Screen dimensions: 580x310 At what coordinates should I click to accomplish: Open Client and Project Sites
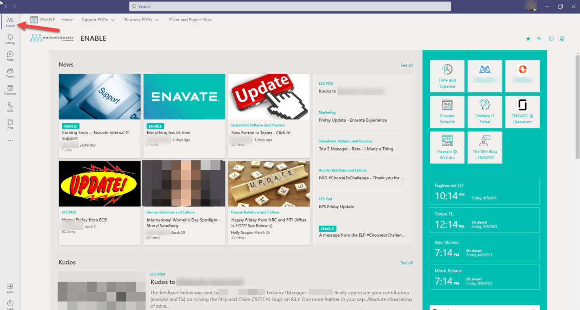[190, 19]
